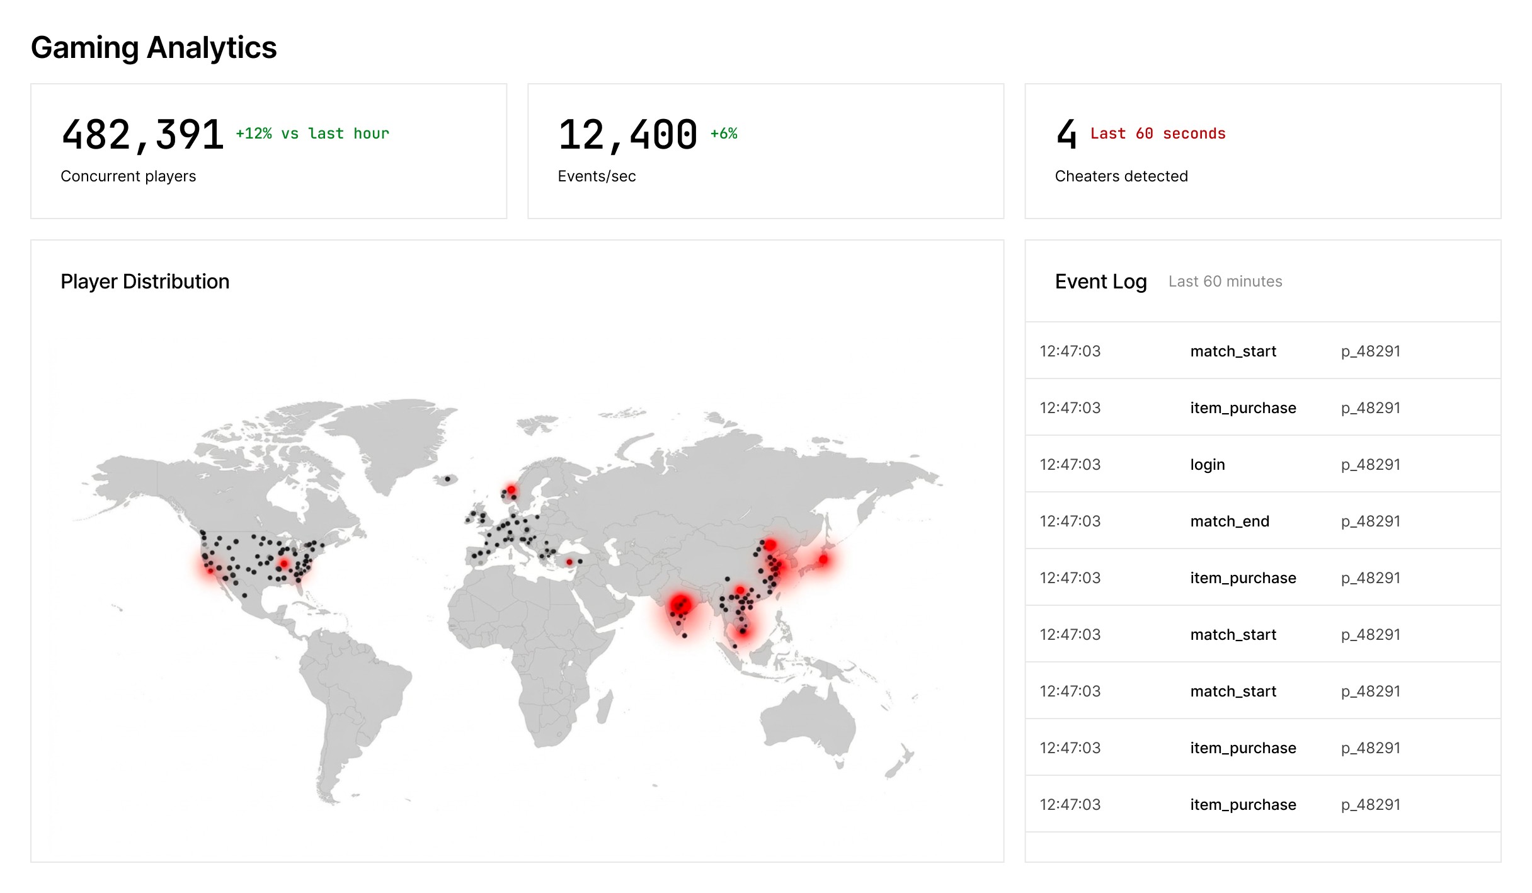Viewport: 1532px width, 893px height.
Task: Click the red hotspot over Norway
Action: click(512, 489)
